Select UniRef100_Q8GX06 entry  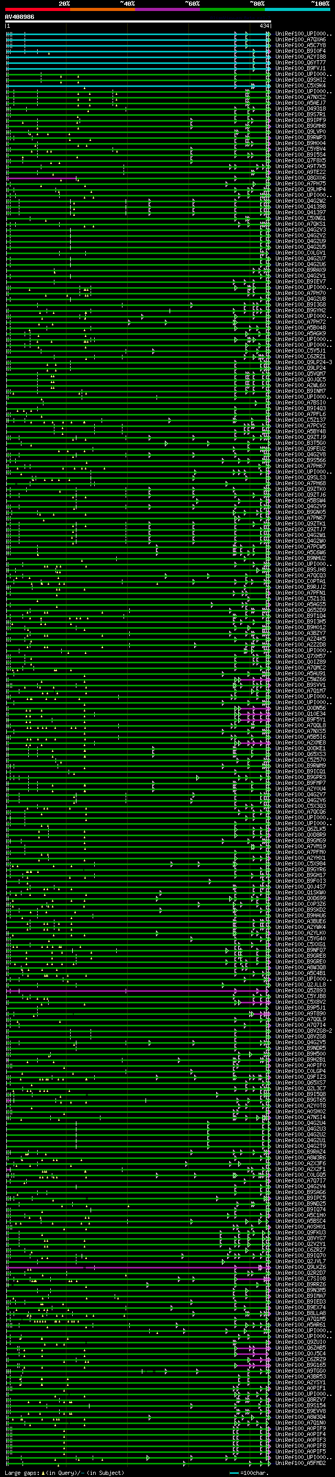(300, 178)
